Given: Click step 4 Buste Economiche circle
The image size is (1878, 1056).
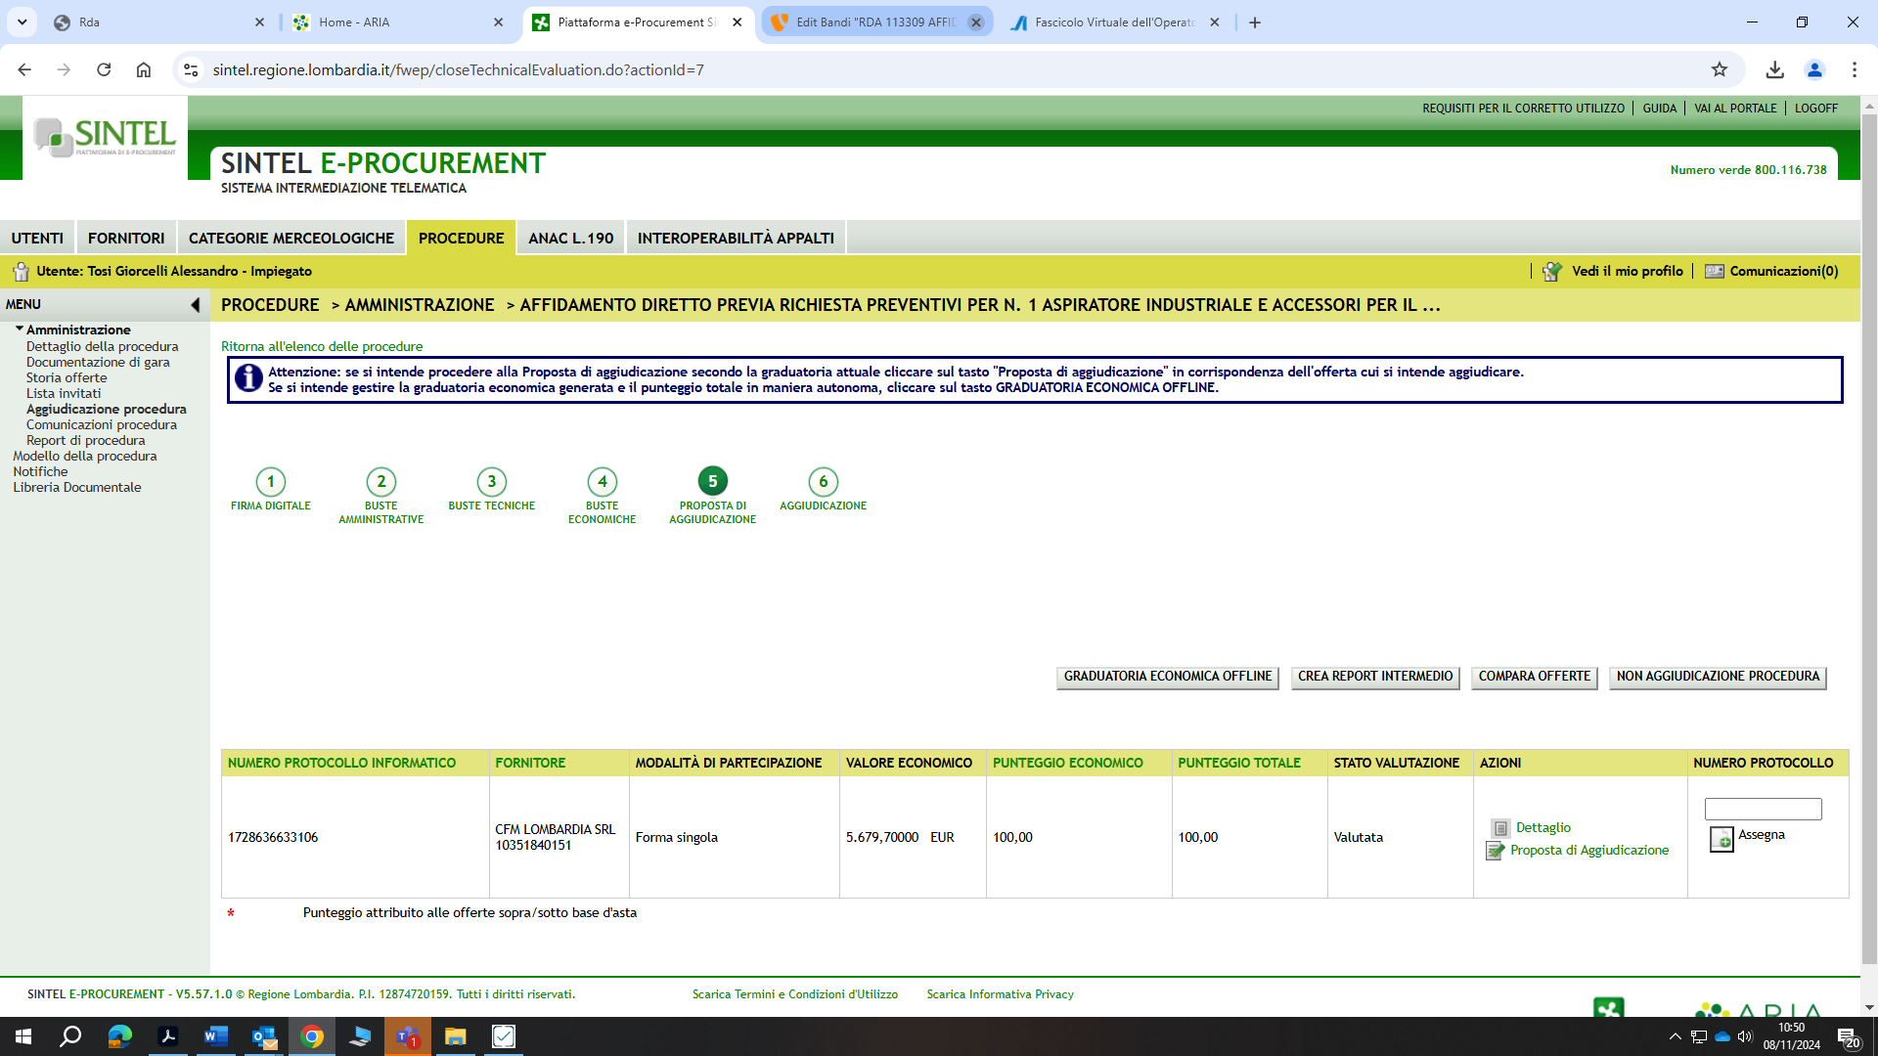Looking at the screenshot, I should click(602, 481).
